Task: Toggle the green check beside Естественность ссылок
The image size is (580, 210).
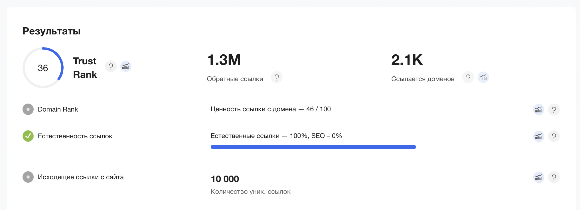Action: click(x=28, y=136)
